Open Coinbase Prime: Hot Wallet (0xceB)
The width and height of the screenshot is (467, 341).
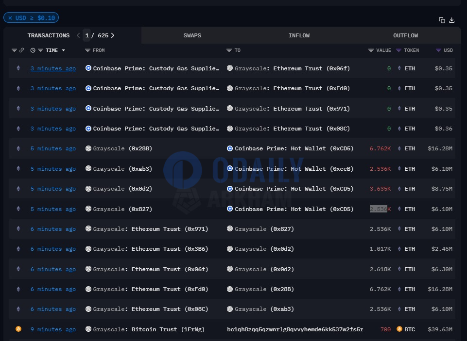tap(294, 169)
